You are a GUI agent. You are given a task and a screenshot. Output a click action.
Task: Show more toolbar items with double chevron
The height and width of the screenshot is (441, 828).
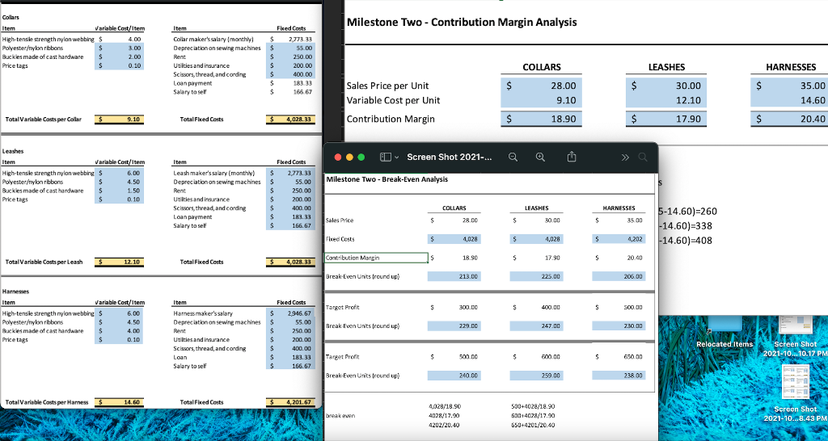click(x=625, y=157)
